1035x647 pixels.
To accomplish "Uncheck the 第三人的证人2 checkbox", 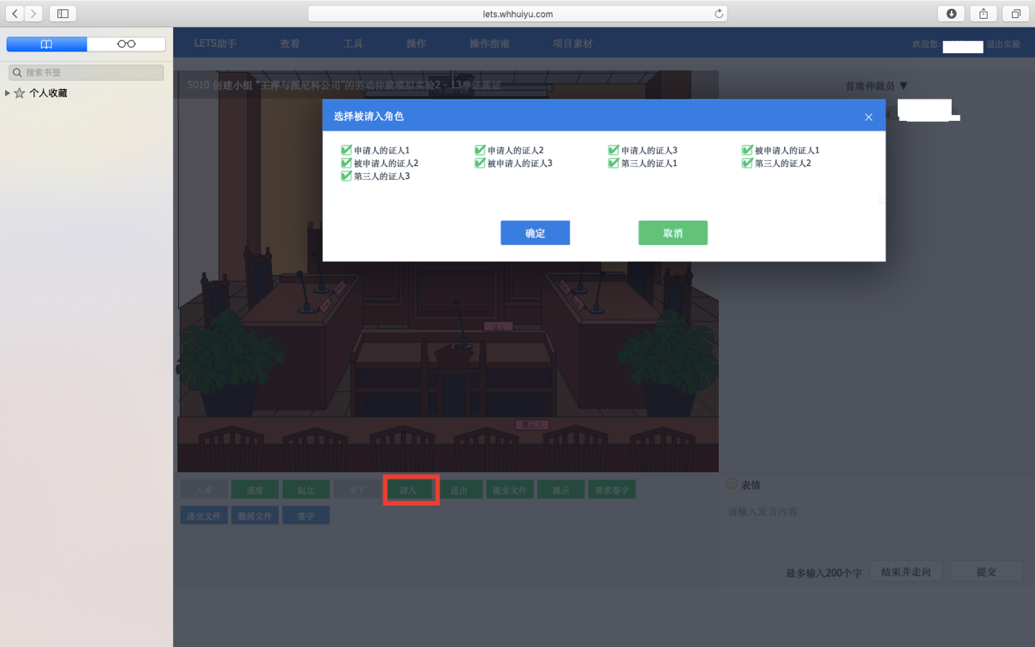I will point(747,163).
